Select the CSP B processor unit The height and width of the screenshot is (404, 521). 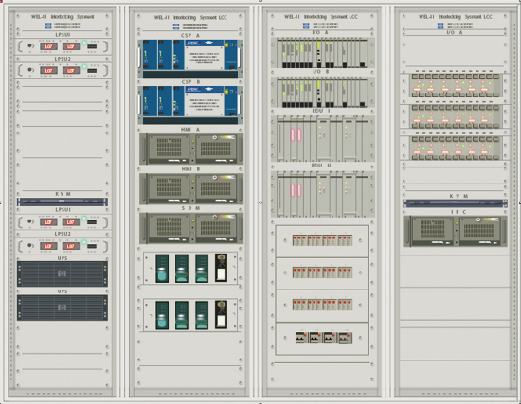click(190, 105)
